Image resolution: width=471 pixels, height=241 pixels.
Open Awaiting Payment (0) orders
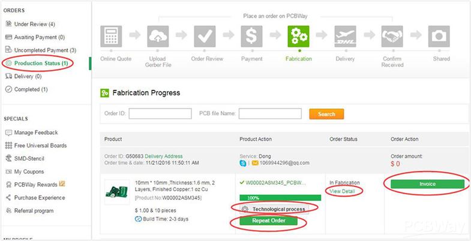coord(40,37)
